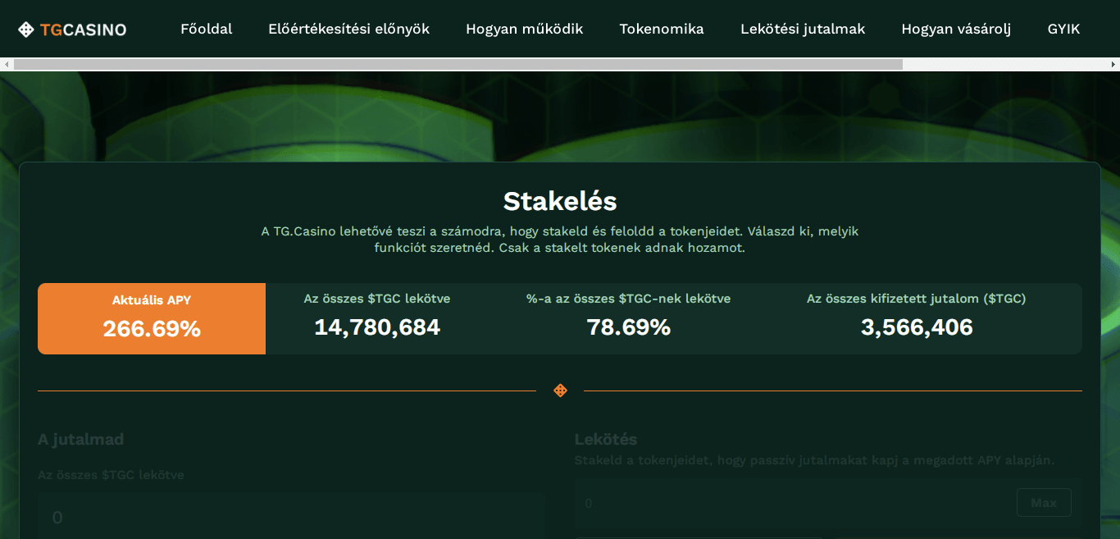The height and width of the screenshot is (539, 1120).
Task: Click the TGCasino logo
Action: [x=72, y=30]
